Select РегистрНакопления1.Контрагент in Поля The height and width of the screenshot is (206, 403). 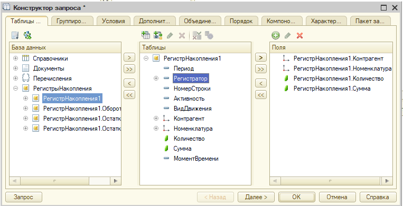pyautogui.click(x=339, y=58)
